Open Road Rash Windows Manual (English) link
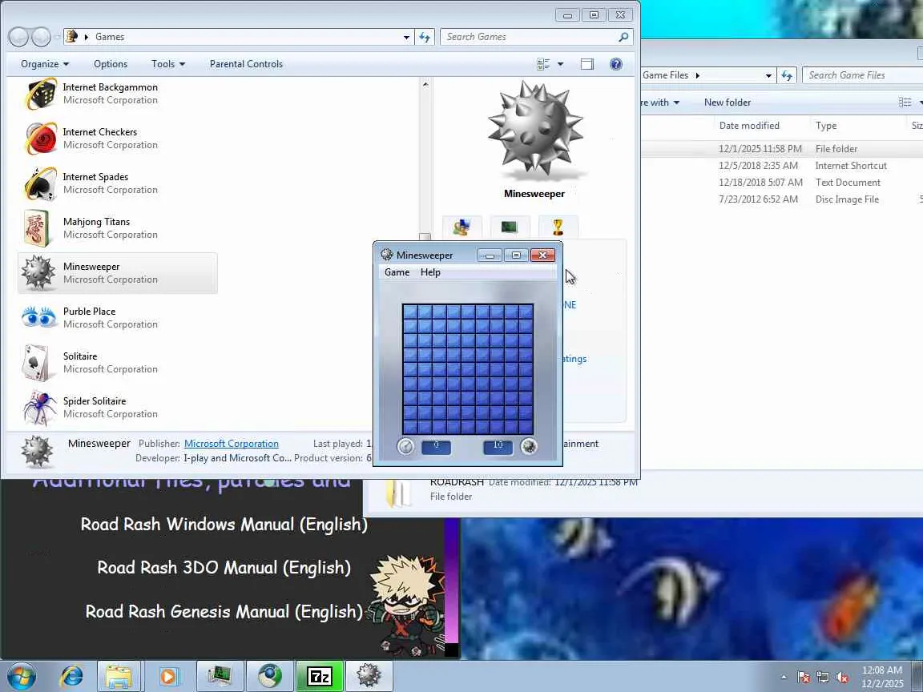The width and height of the screenshot is (923, 692). pyautogui.click(x=224, y=525)
